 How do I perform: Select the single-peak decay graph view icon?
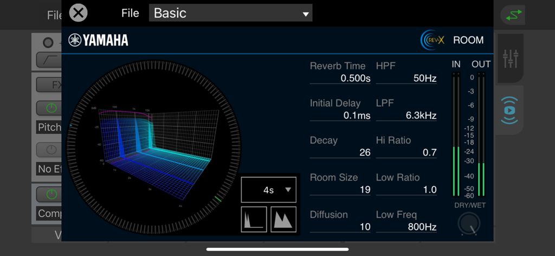tap(254, 220)
